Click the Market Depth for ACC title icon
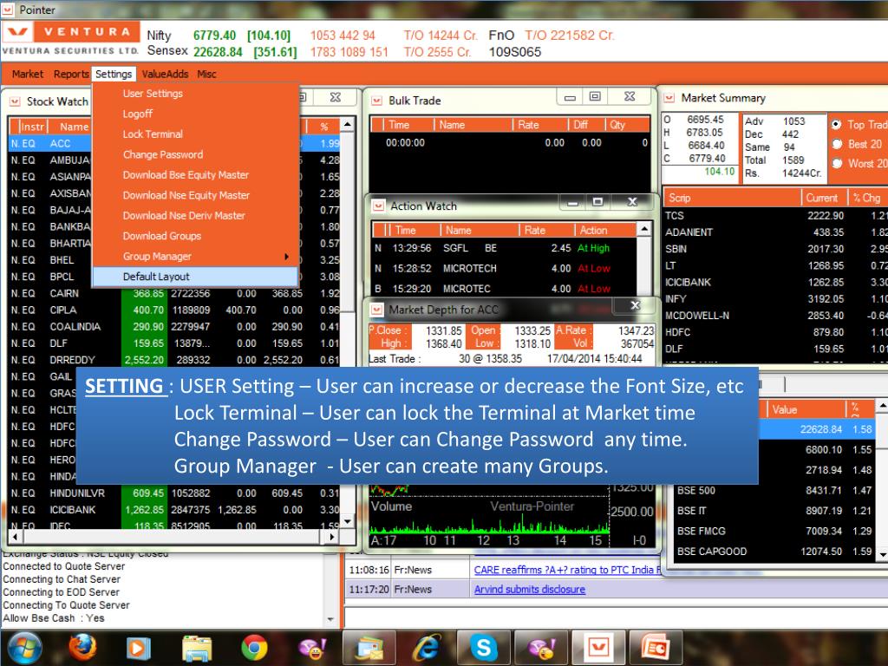The height and width of the screenshot is (666, 888). (376, 310)
